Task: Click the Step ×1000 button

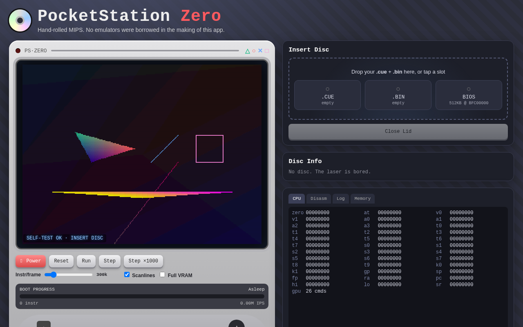Action: (143, 261)
